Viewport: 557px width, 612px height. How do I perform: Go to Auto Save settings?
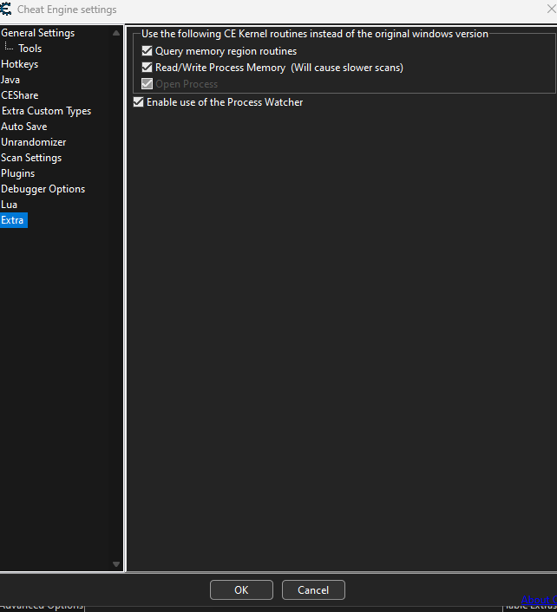pyautogui.click(x=23, y=127)
